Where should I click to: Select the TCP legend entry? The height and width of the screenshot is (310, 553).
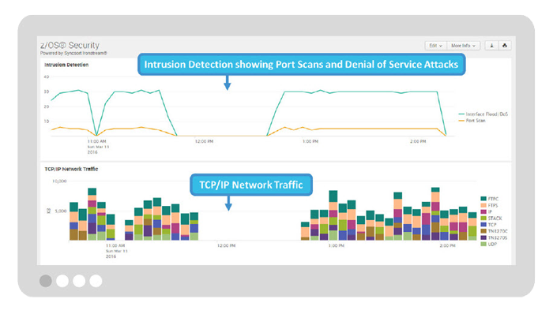tap(488, 224)
